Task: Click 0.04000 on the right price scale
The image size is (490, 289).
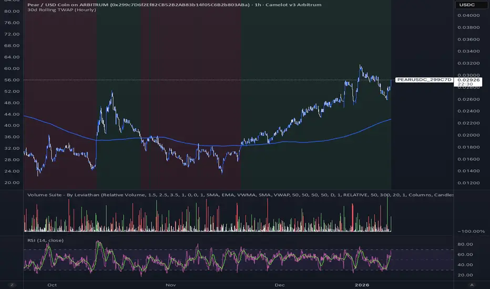Action: (x=468, y=15)
